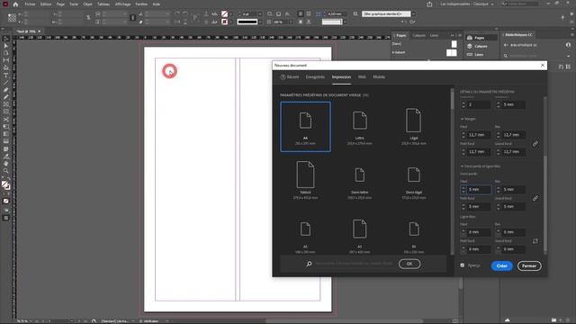Click fill and stroke swatch in toolbox
Image resolution: width=576 pixels, height=324 pixels.
(5, 184)
